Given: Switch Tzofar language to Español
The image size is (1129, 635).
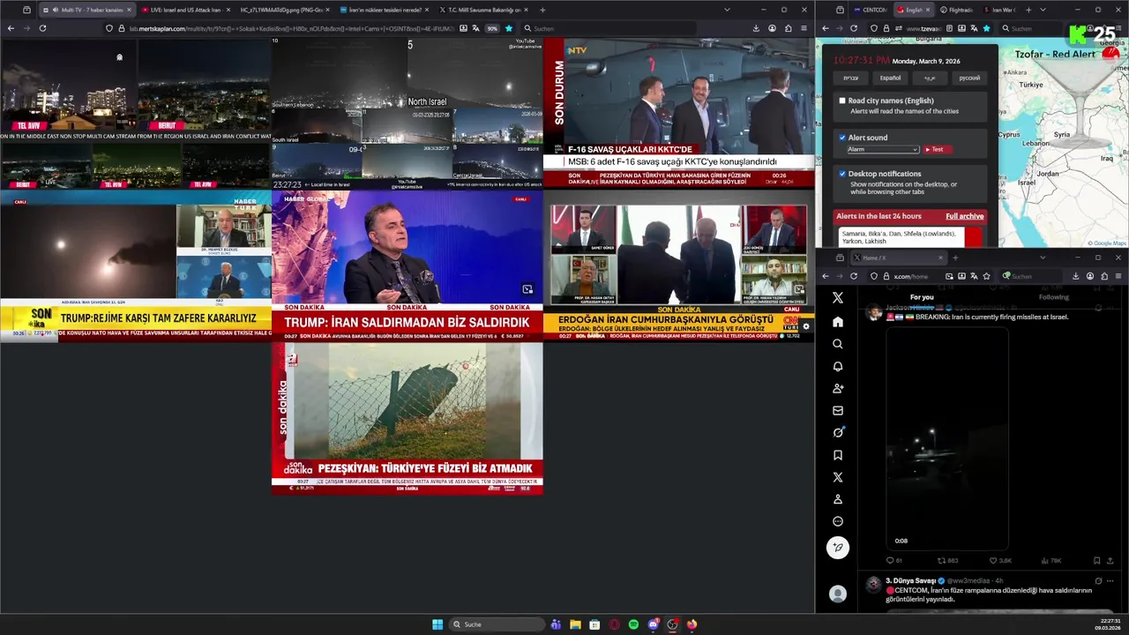Looking at the screenshot, I should (890, 78).
